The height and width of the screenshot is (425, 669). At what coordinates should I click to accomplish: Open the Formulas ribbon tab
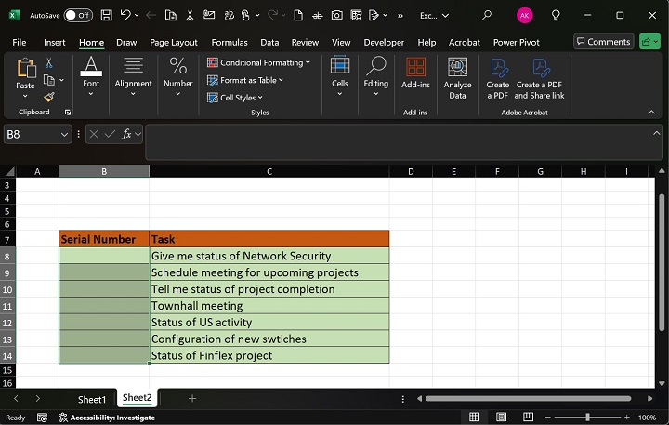point(230,42)
